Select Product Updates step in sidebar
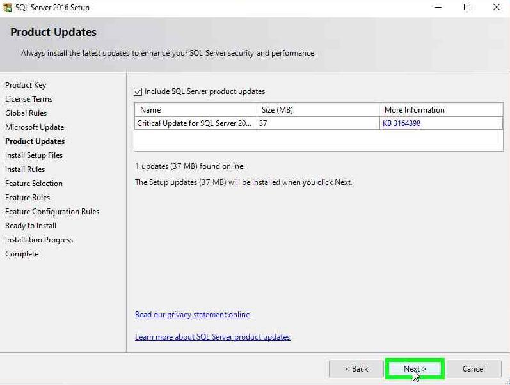510x385 pixels. [x=35, y=141]
